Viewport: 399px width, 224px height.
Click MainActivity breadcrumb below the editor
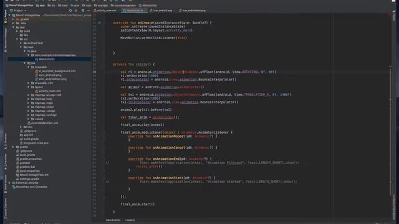[x=113, y=220]
